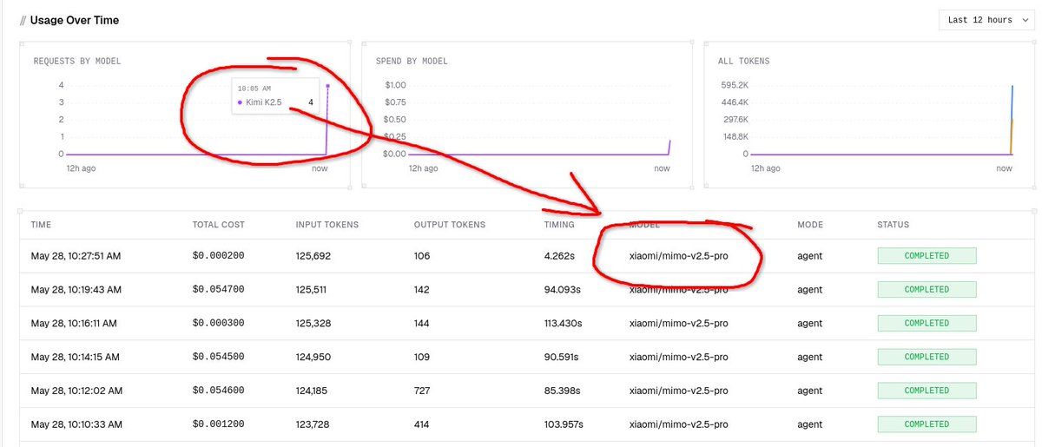
Task: Click the $0.054600 total cost cell
Action: coord(219,391)
